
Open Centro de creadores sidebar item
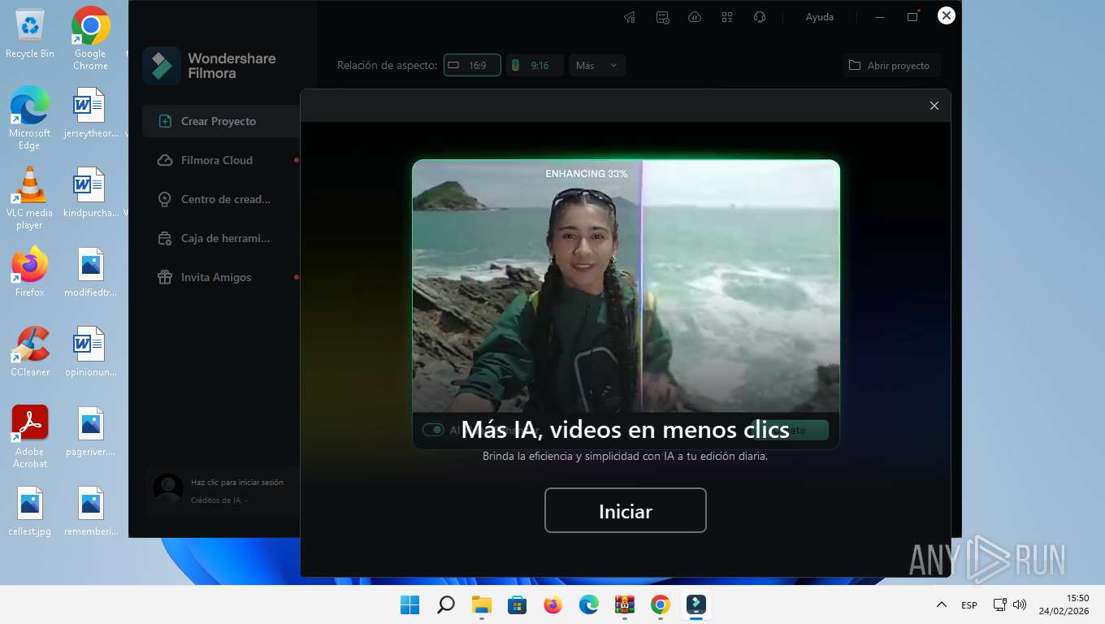coord(221,199)
